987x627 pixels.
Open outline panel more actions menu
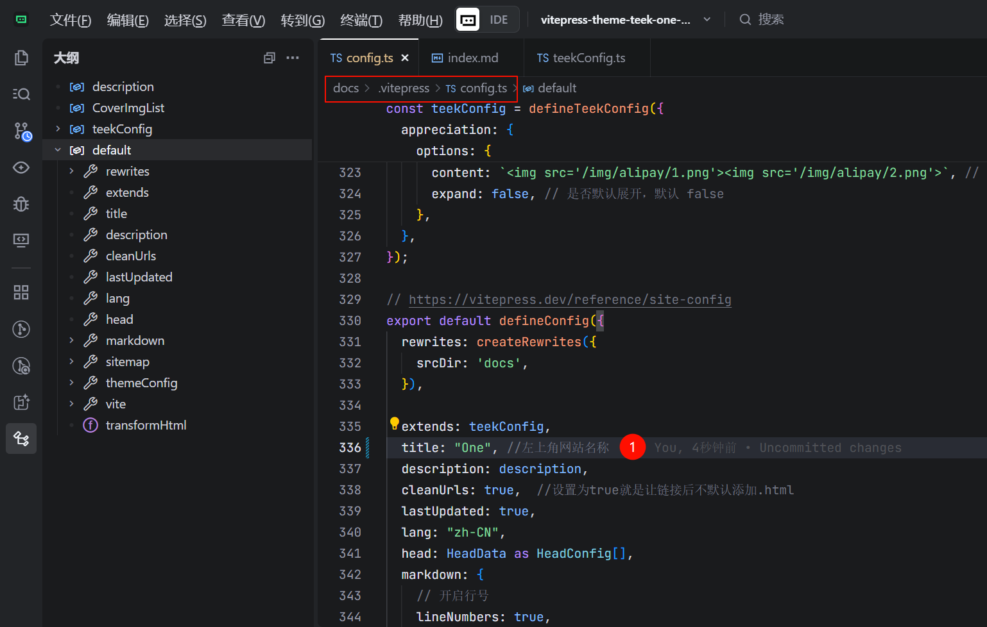click(x=293, y=58)
